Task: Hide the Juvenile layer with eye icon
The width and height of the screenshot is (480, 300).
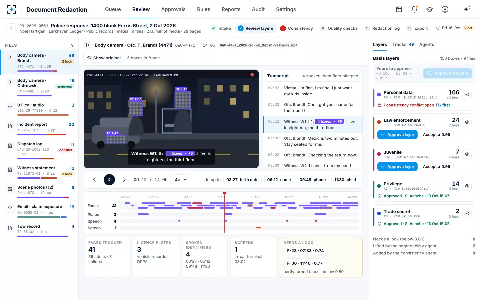Action: 467,154
